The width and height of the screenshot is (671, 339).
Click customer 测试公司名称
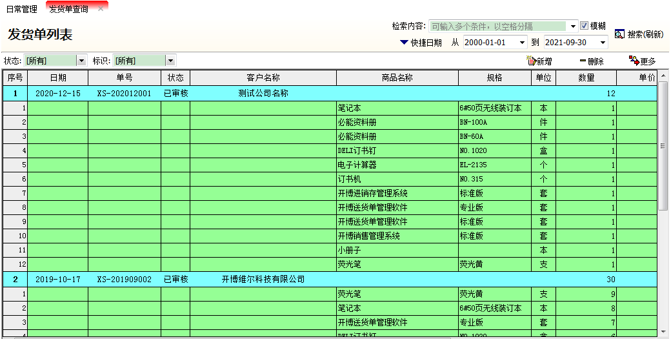(x=263, y=94)
